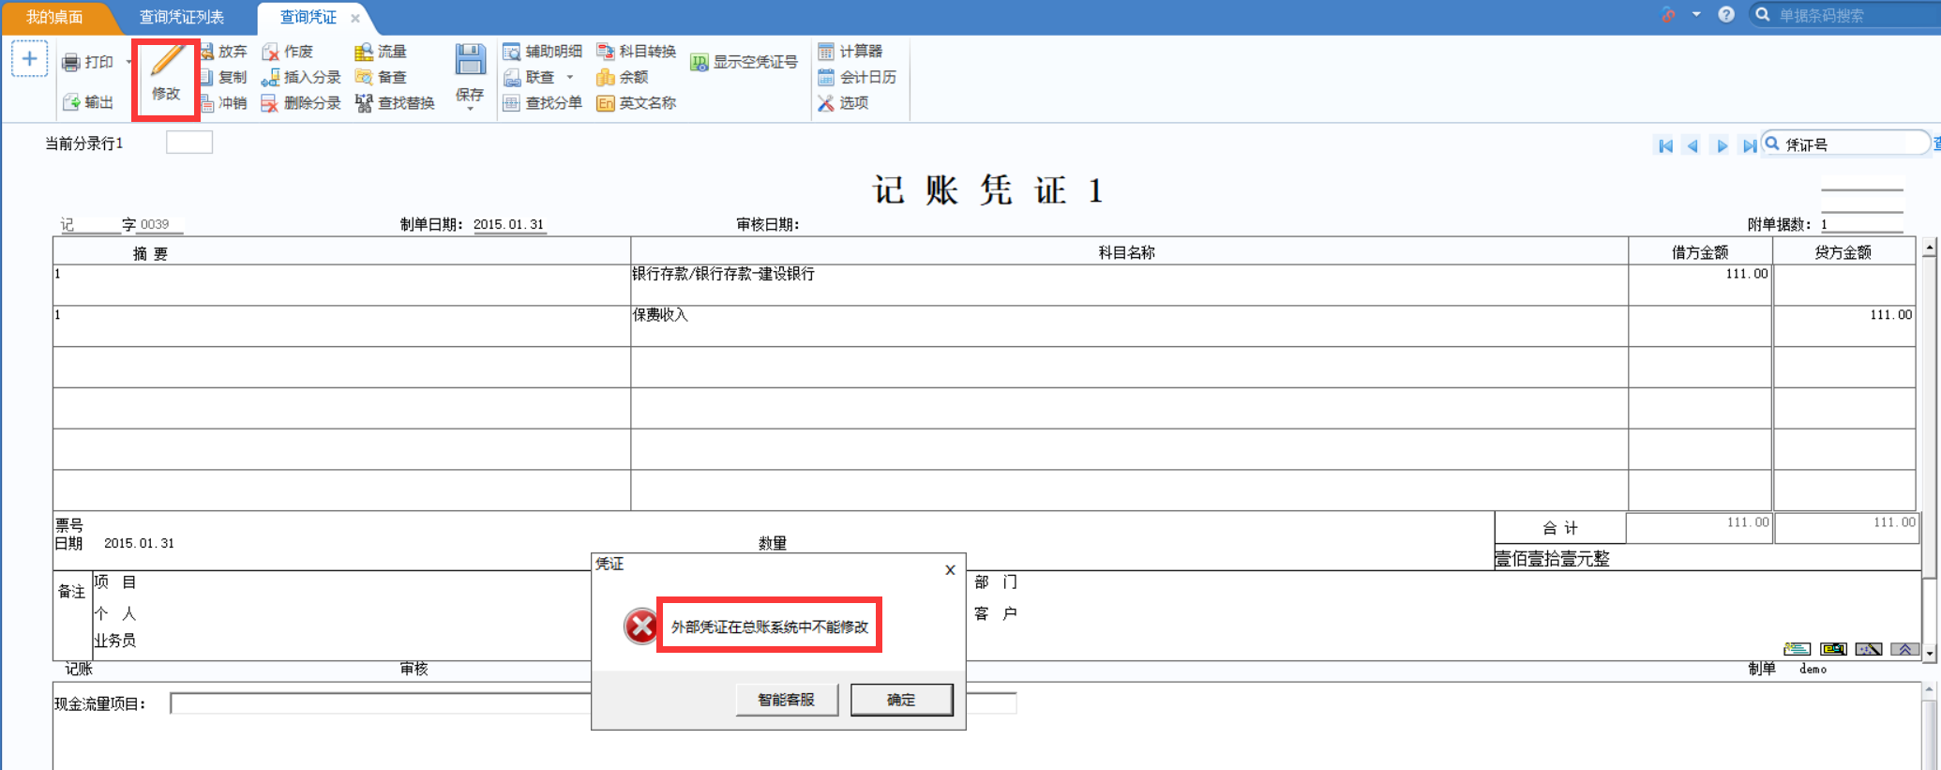The image size is (1941, 770).
Task: Open the 计算器 (Calculator) tool
Action: [x=850, y=52]
